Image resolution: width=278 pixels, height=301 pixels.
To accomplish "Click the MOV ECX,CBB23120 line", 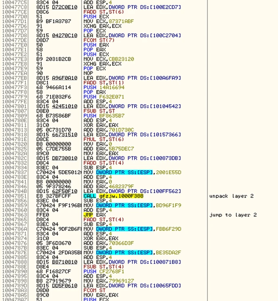I will [109, 59].
